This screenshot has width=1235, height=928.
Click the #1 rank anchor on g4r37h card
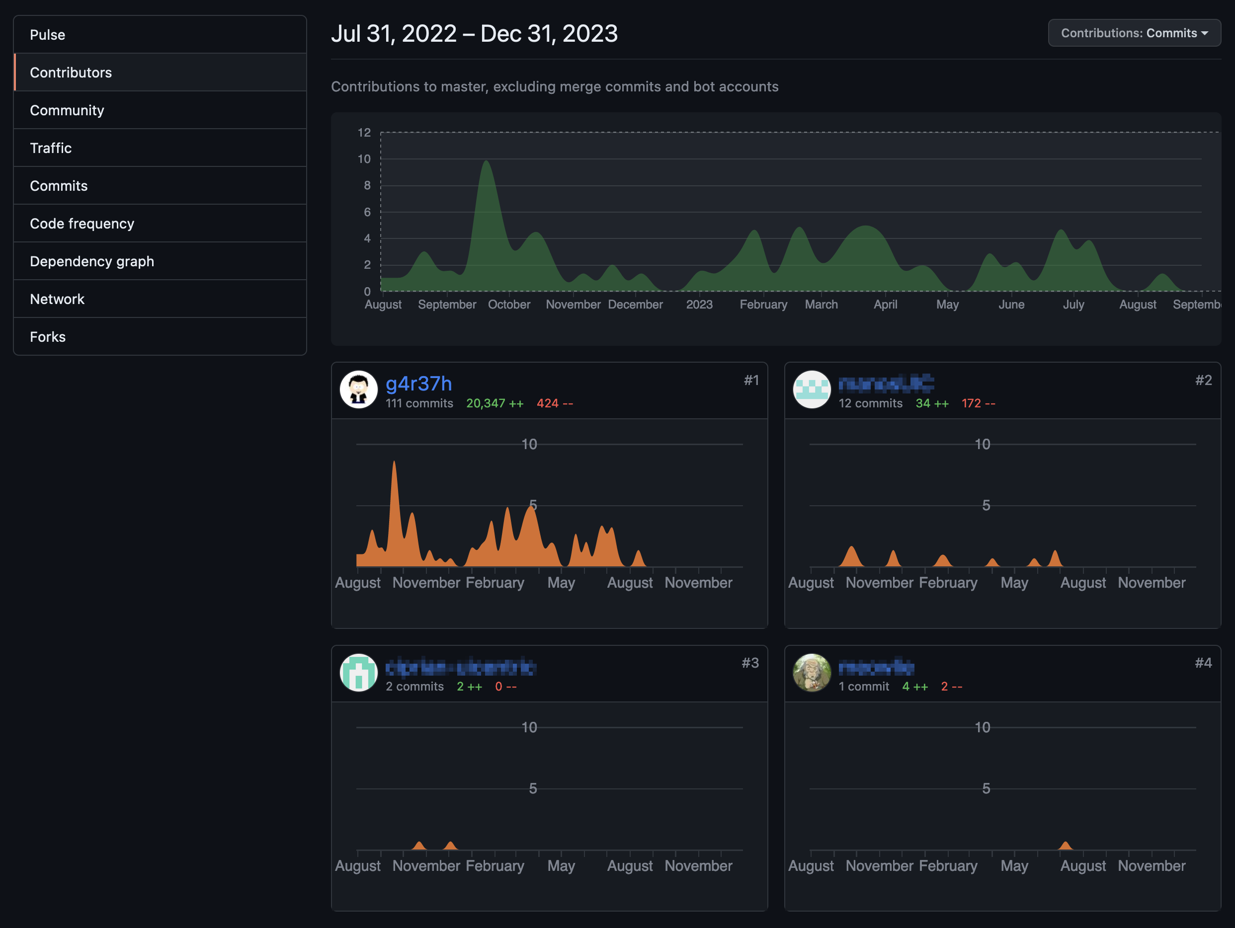point(751,380)
